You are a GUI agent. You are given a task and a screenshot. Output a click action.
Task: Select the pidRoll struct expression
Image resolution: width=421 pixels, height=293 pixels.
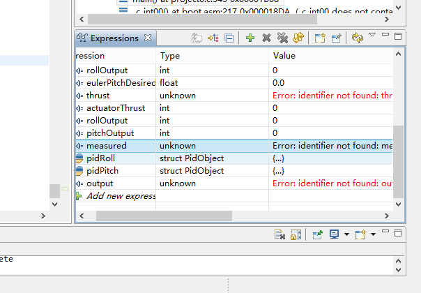(x=234, y=158)
